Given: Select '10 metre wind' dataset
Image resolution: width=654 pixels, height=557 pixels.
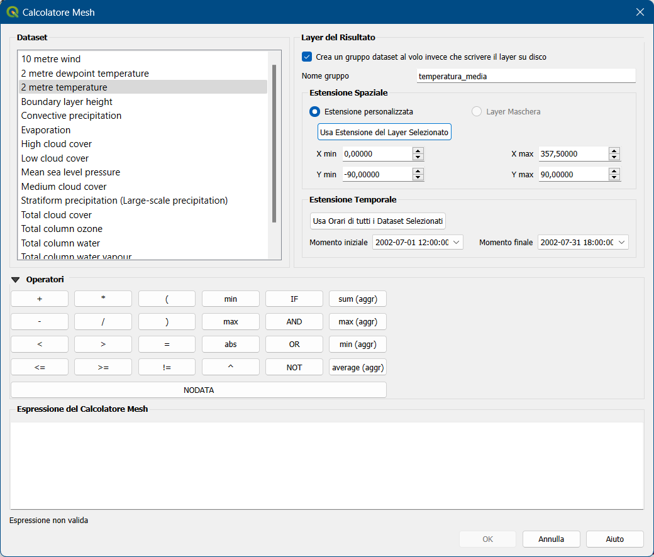Looking at the screenshot, I should (x=143, y=59).
